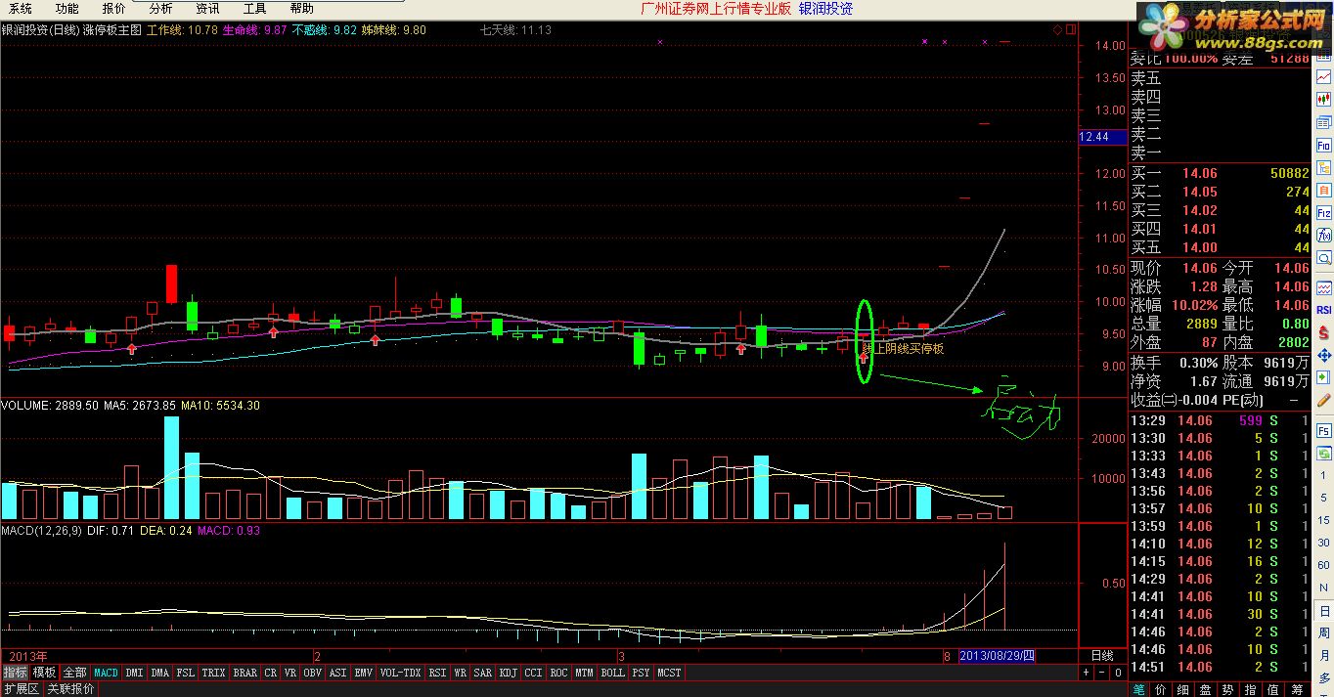The height and width of the screenshot is (697, 1334).
Task: Click the minus zoom button below 日线
Action: 1101,673
